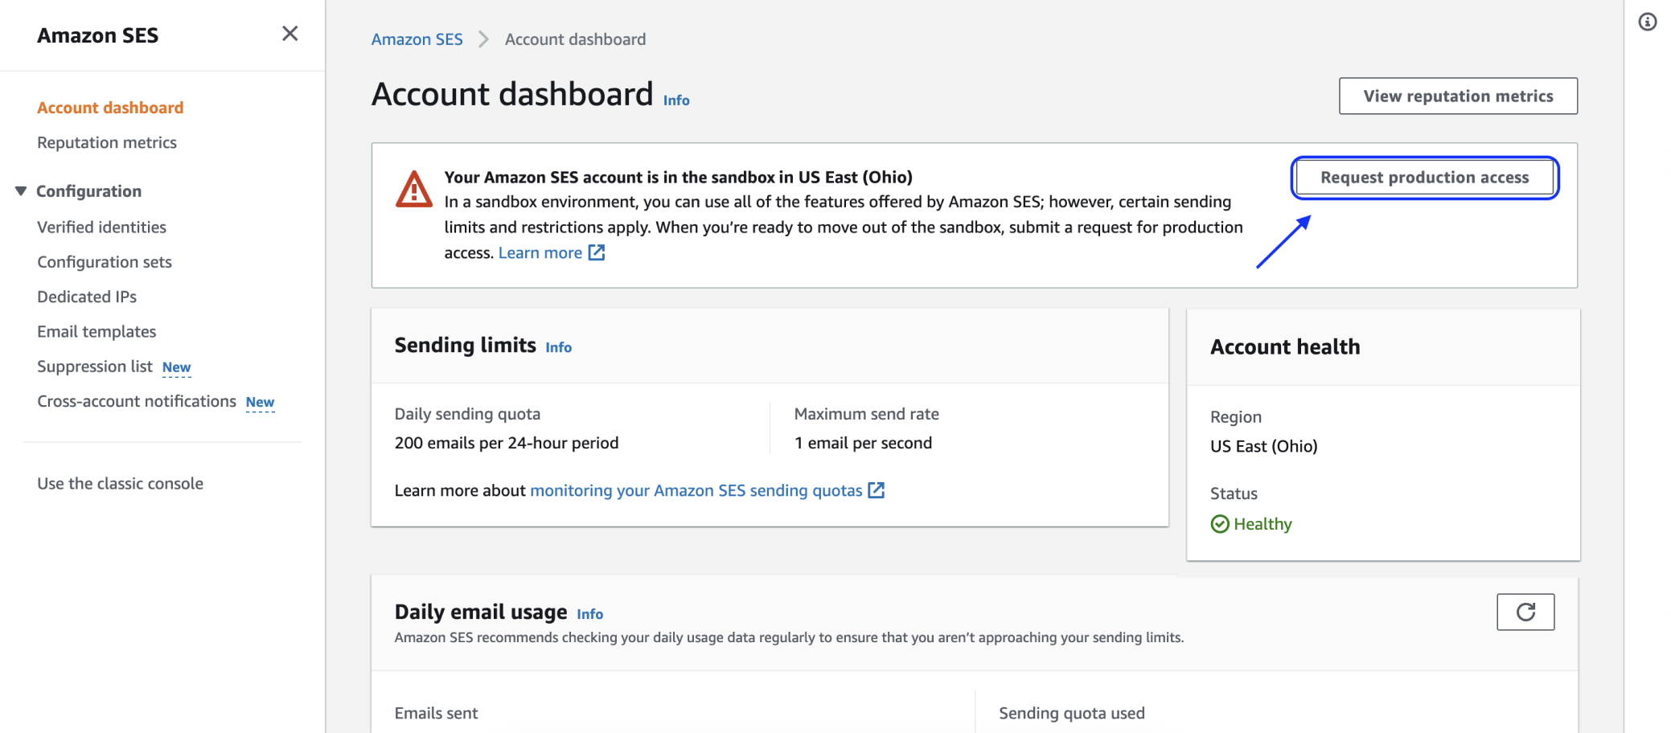Close the Amazon SES sidebar with the X

coord(289,34)
